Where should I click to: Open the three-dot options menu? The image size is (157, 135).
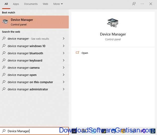pyautogui.click(x=142, y=4)
